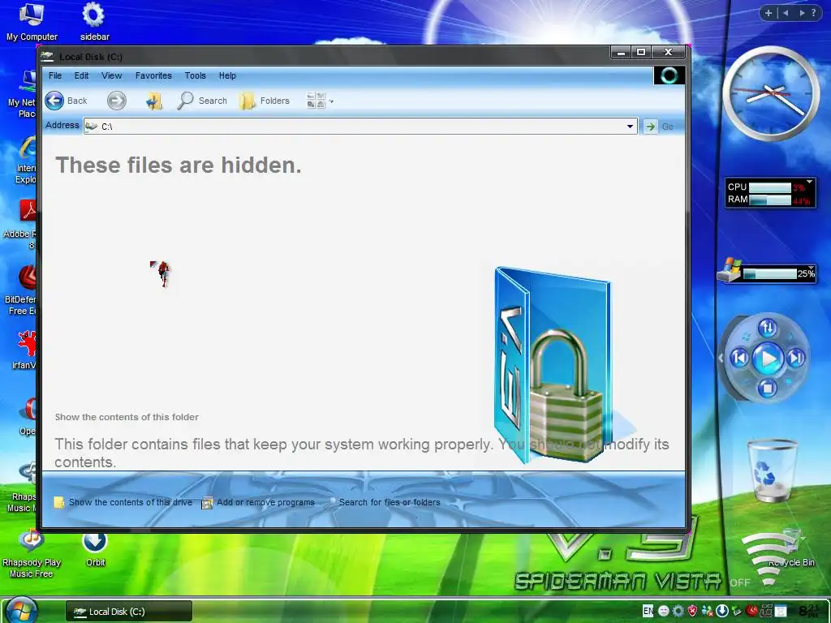Viewport: 831px width, 623px height.
Task: Open the Favorites menu
Action: (x=153, y=75)
